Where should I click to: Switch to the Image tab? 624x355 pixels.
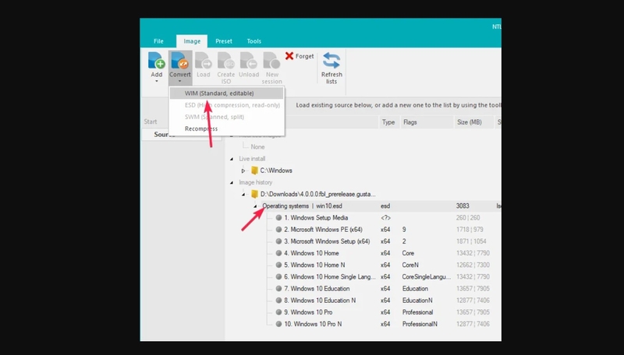[192, 41]
